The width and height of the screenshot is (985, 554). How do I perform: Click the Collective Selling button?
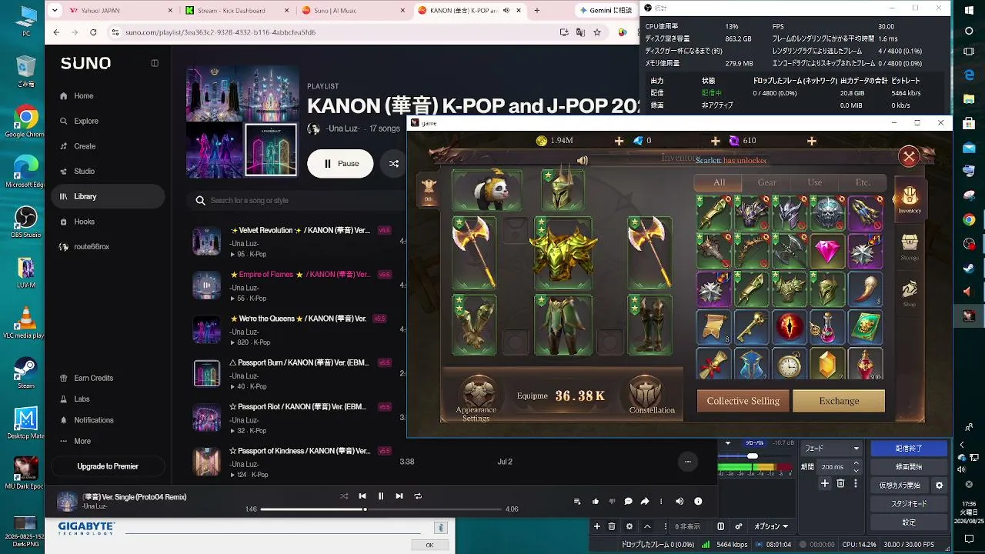743,401
